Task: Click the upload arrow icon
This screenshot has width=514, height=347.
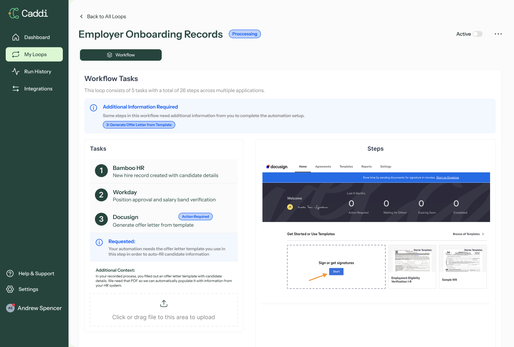Action: click(164, 303)
